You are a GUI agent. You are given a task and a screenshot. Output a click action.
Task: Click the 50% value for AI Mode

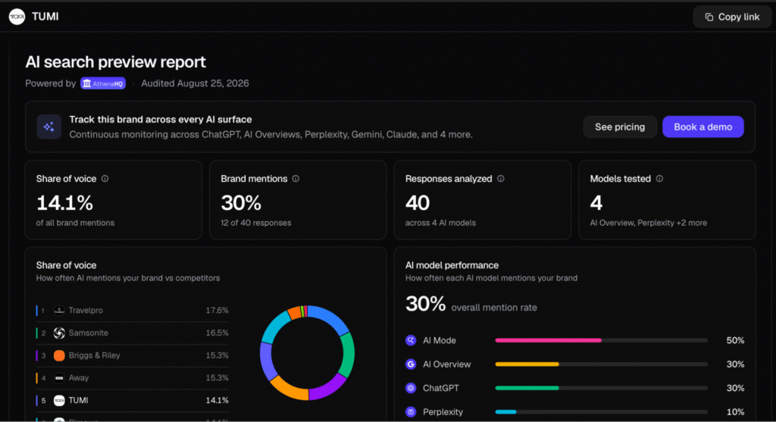pos(735,340)
